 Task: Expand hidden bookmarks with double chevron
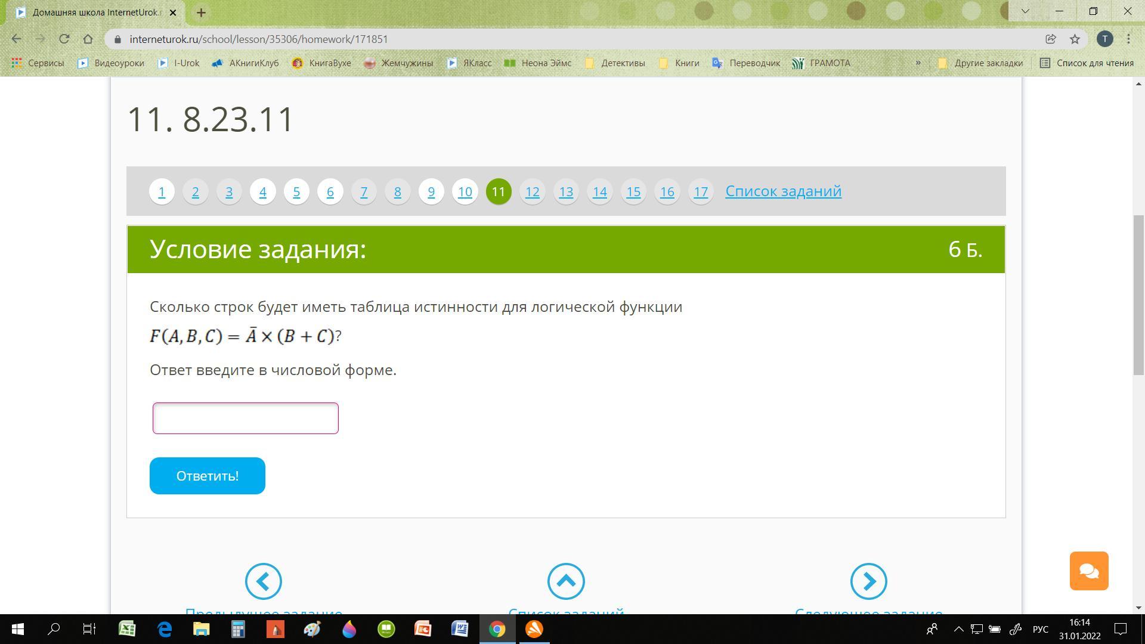point(918,63)
